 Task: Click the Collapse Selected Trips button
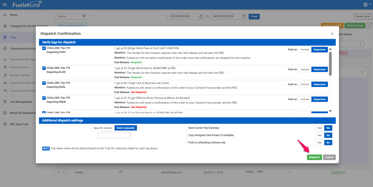pyautogui.click(x=71, y=25)
